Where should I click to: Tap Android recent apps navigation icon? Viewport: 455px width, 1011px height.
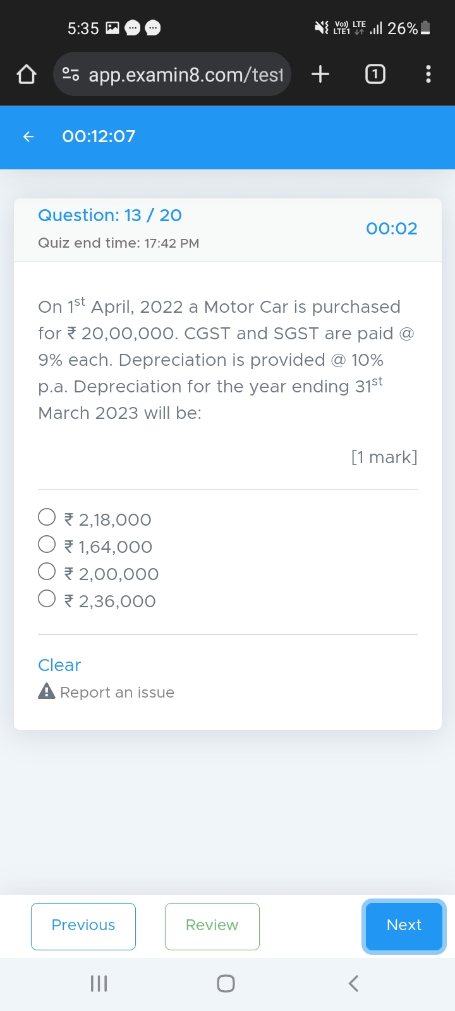[99, 983]
